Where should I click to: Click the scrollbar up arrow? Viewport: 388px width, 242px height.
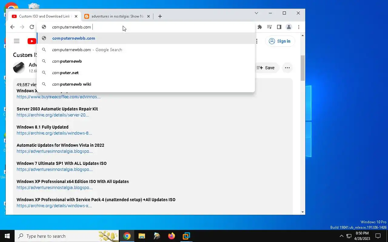pyautogui.click(x=303, y=36)
